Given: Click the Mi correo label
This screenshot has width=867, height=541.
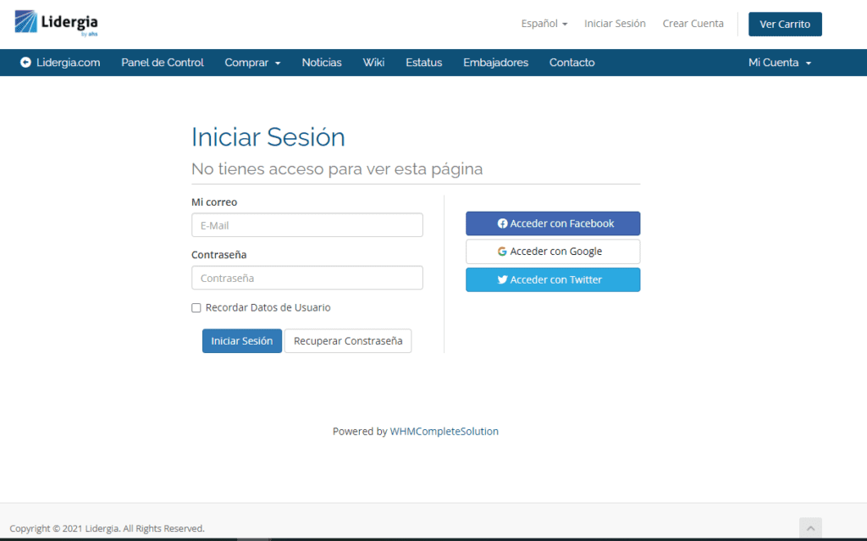Looking at the screenshot, I should (x=214, y=202).
